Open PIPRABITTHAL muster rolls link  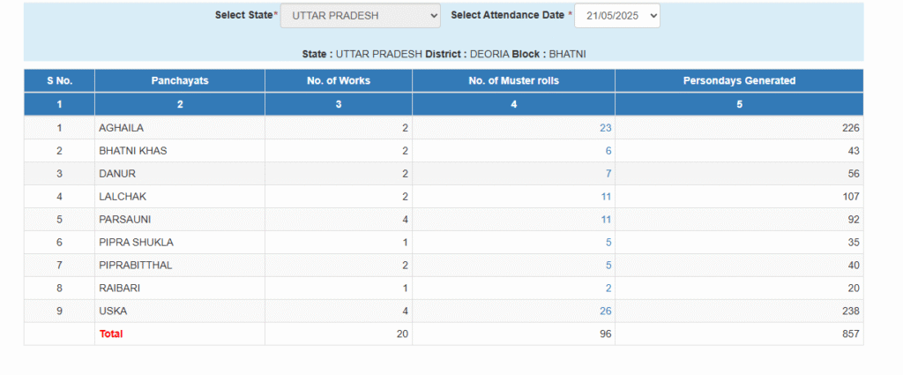(x=608, y=266)
